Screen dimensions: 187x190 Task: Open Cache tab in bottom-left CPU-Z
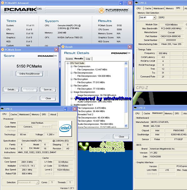pyautogui.click(x=14, y=115)
